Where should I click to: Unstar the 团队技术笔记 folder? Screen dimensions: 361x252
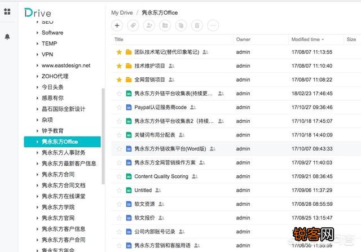[119, 52]
